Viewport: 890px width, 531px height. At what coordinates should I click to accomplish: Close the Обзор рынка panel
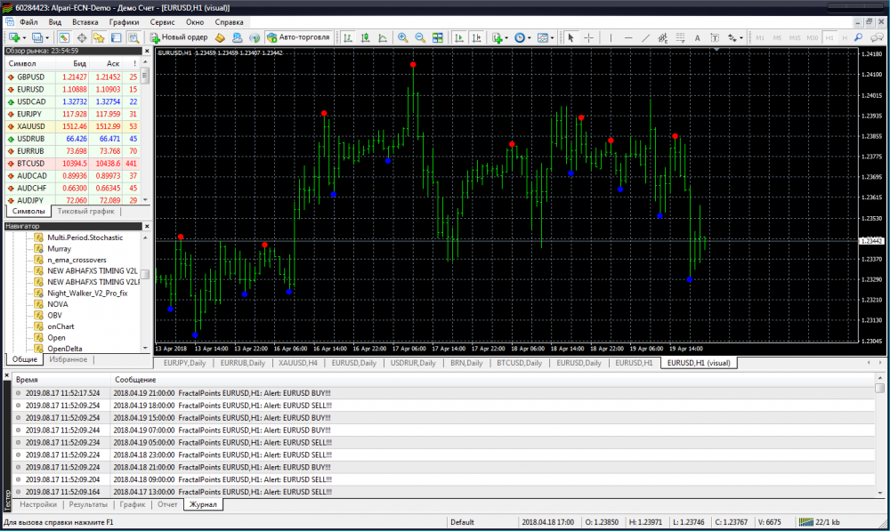(147, 51)
